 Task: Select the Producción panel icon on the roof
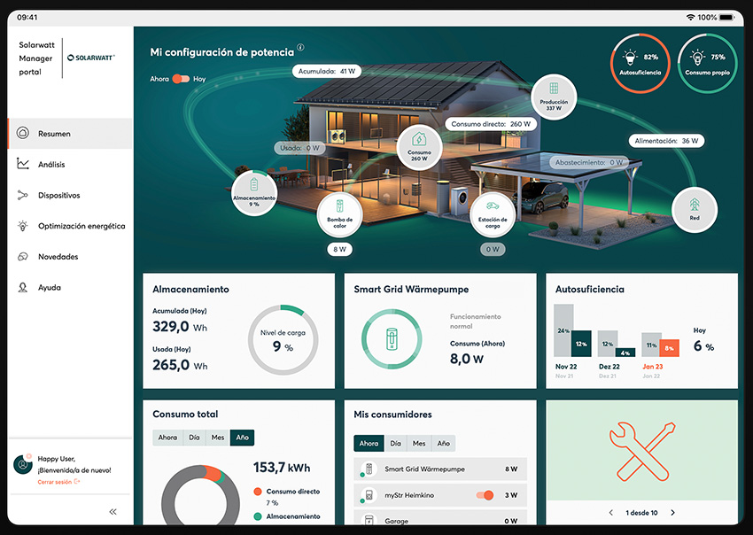pyautogui.click(x=554, y=97)
